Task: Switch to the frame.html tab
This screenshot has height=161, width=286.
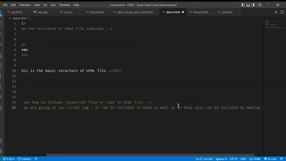Action: 97,12
